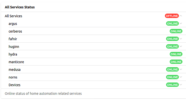Image resolution: width=186 pixels, height=100 pixels.
Task: Click the Online status description footer text
Action: tap(43, 94)
